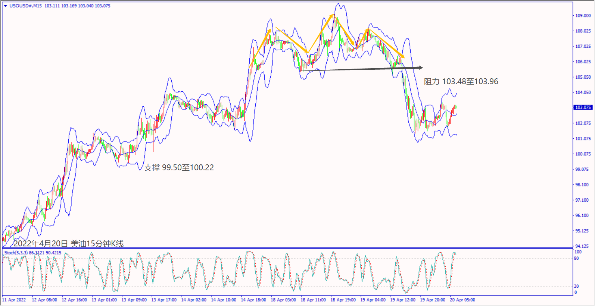Image resolution: width=595 pixels, height=306 pixels.
Task: Click the 109.000 price scale mark
Action: pos(583,16)
